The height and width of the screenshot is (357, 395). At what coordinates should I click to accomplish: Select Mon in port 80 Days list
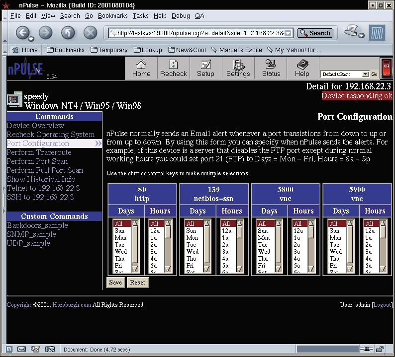coord(120,238)
